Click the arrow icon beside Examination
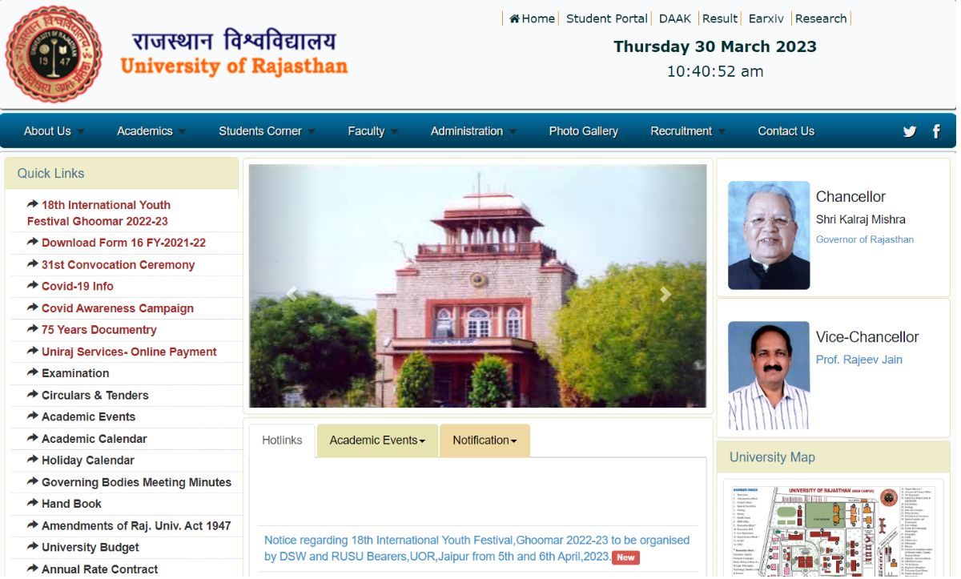The height and width of the screenshot is (579, 961). (33, 372)
